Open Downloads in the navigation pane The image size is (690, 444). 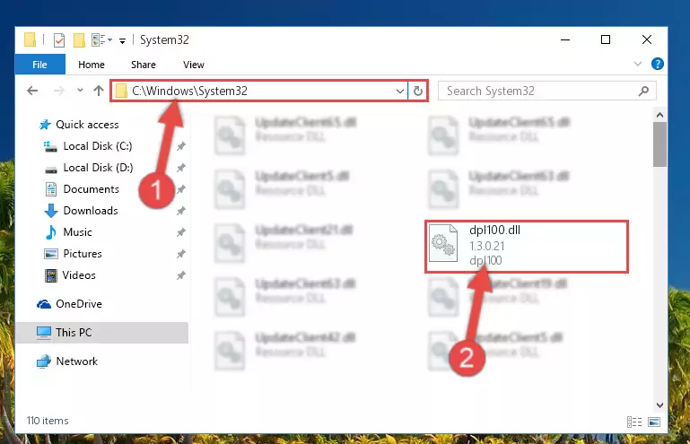pyautogui.click(x=91, y=211)
